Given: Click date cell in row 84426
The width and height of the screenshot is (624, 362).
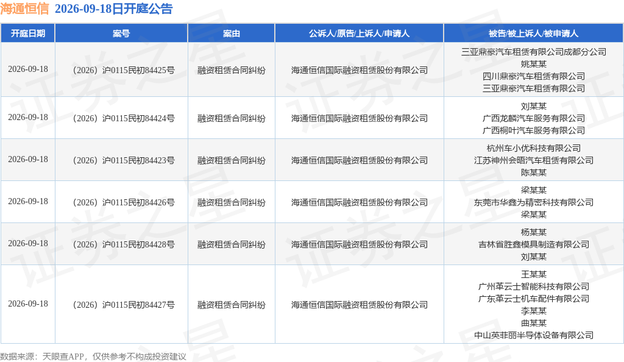Looking at the screenshot, I should (28, 202).
